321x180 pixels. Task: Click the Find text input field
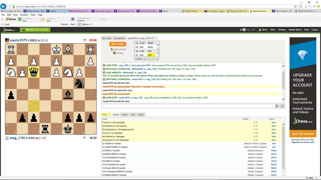pos(34,24)
